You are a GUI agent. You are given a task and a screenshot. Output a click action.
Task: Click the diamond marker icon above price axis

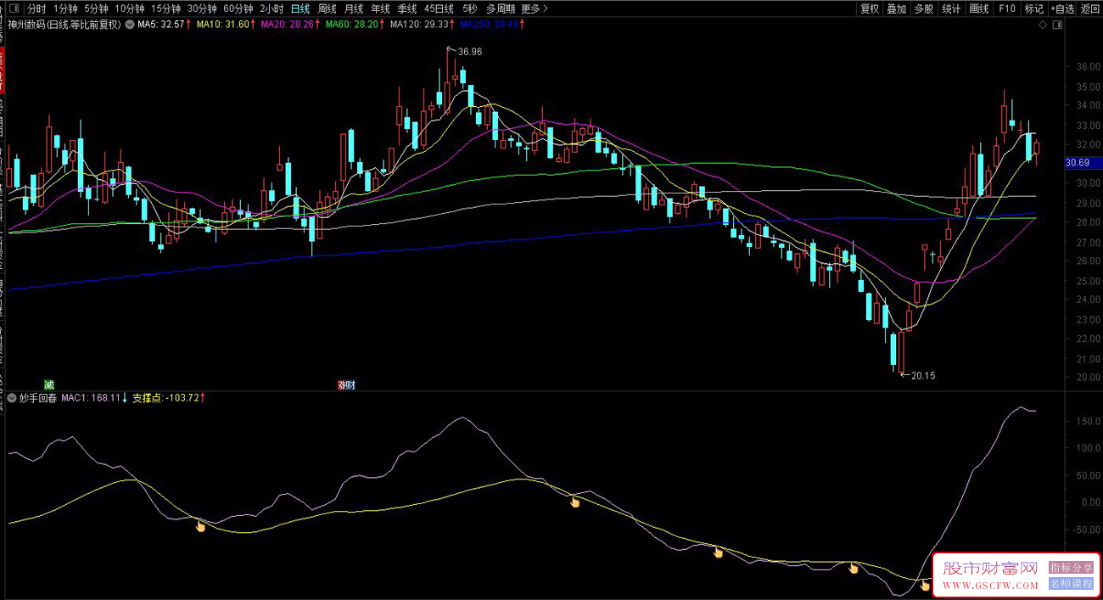(1043, 25)
